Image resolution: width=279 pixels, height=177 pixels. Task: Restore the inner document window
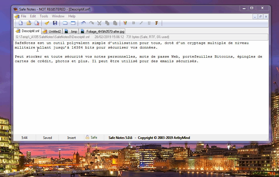(260, 16)
